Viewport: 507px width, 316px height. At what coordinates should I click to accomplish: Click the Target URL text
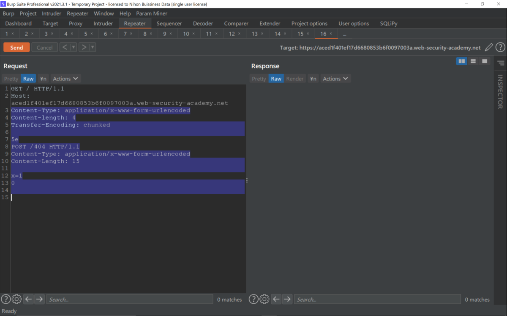(380, 48)
